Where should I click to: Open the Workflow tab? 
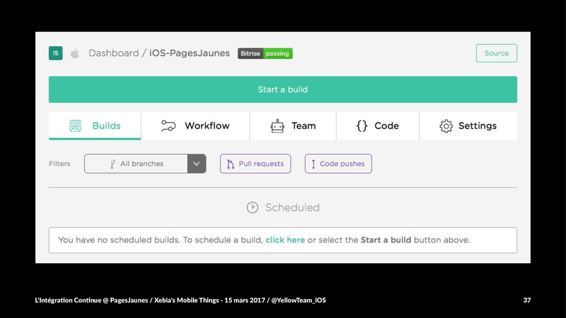click(195, 125)
